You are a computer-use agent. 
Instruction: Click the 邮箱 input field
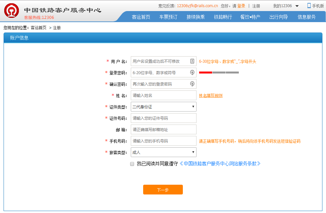pos(164,129)
